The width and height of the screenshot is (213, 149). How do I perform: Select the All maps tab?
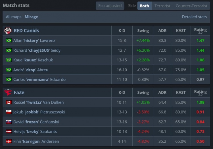coord(14,17)
